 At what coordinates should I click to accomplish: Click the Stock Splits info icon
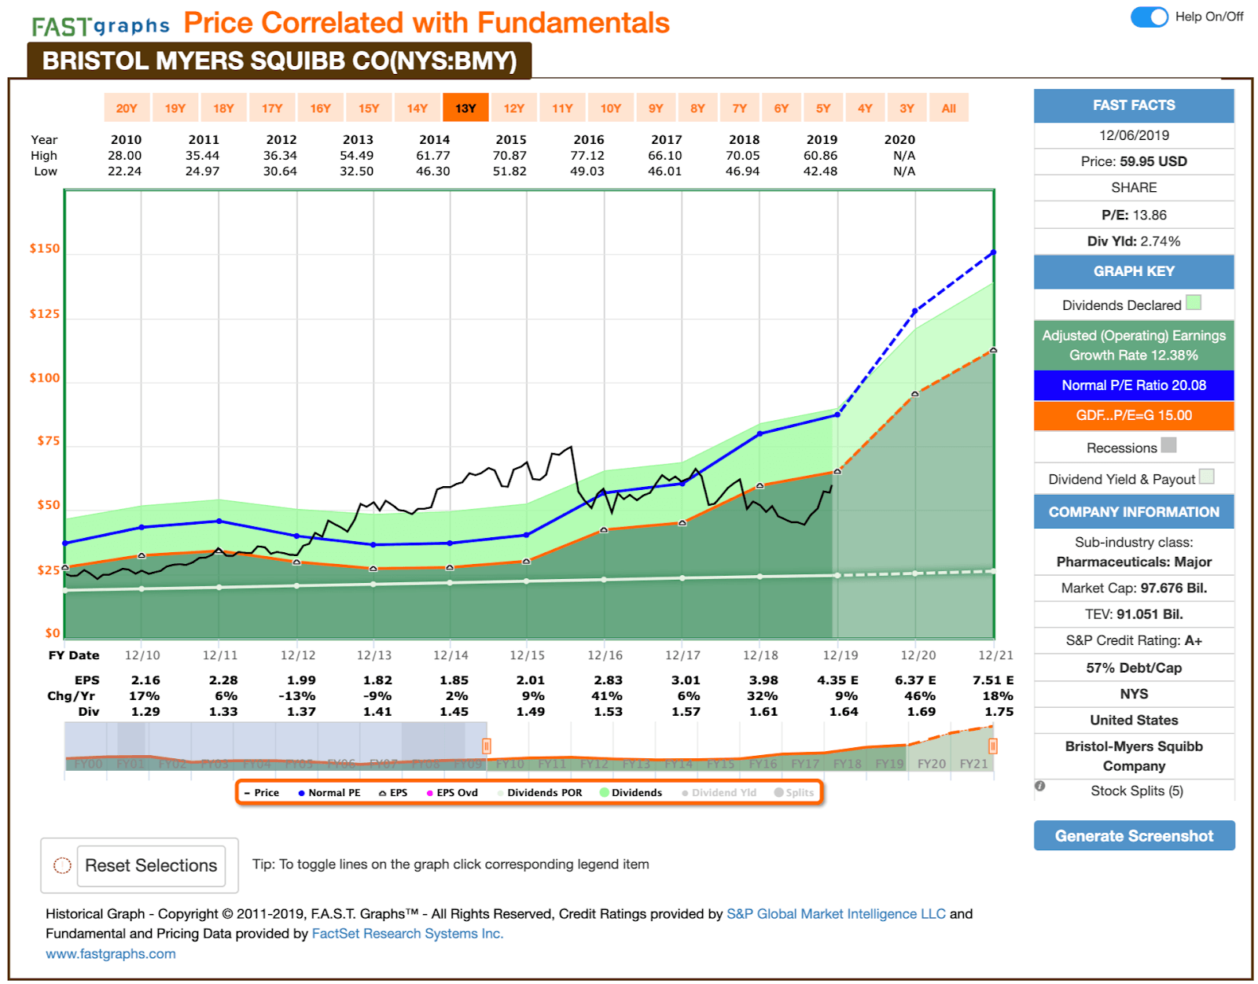1040,786
